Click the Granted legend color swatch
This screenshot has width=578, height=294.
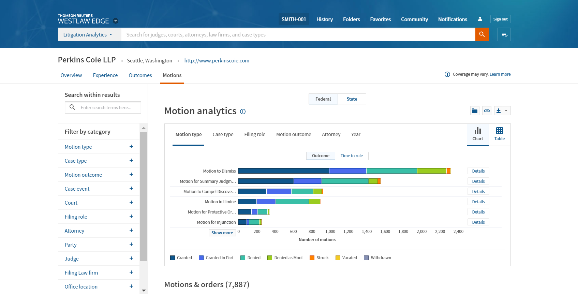point(173,258)
